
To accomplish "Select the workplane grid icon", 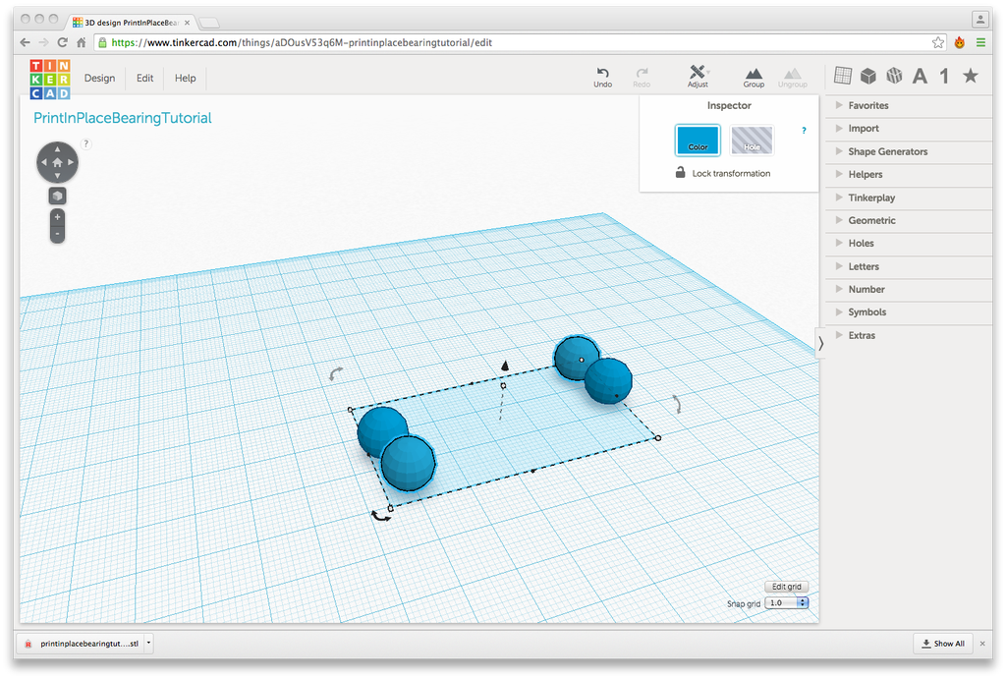I will point(842,76).
